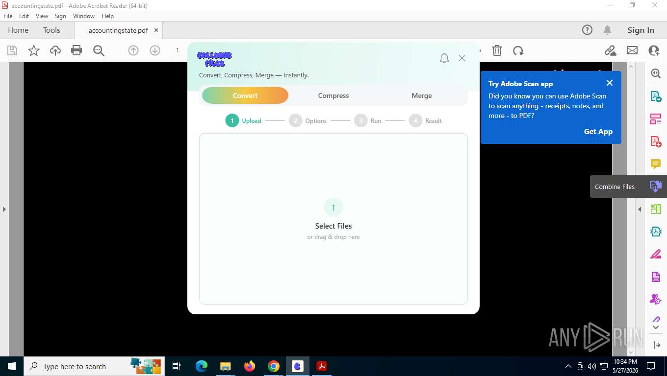The image size is (667, 376).
Task: Click the upload to cloud icon
Action: click(55, 50)
